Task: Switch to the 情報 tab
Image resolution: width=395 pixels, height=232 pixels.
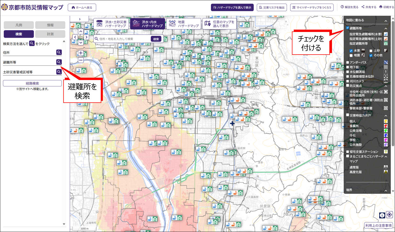Action: pyautogui.click(x=50, y=25)
